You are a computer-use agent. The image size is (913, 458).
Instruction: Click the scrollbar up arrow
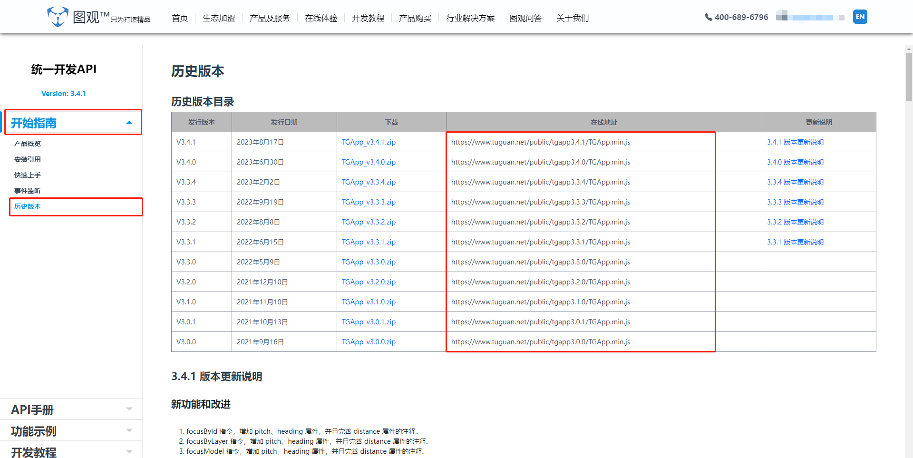pos(909,49)
